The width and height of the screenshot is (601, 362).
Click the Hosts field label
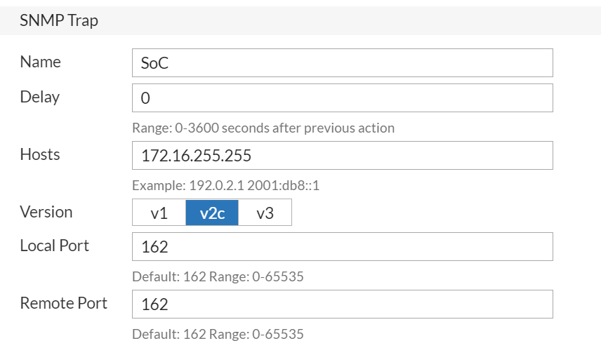tap(40, 154)
